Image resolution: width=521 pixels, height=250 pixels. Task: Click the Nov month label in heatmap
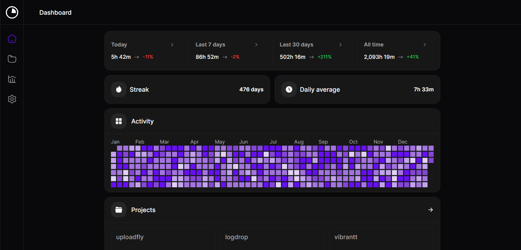pyautogui.click(x=378, y=142)
